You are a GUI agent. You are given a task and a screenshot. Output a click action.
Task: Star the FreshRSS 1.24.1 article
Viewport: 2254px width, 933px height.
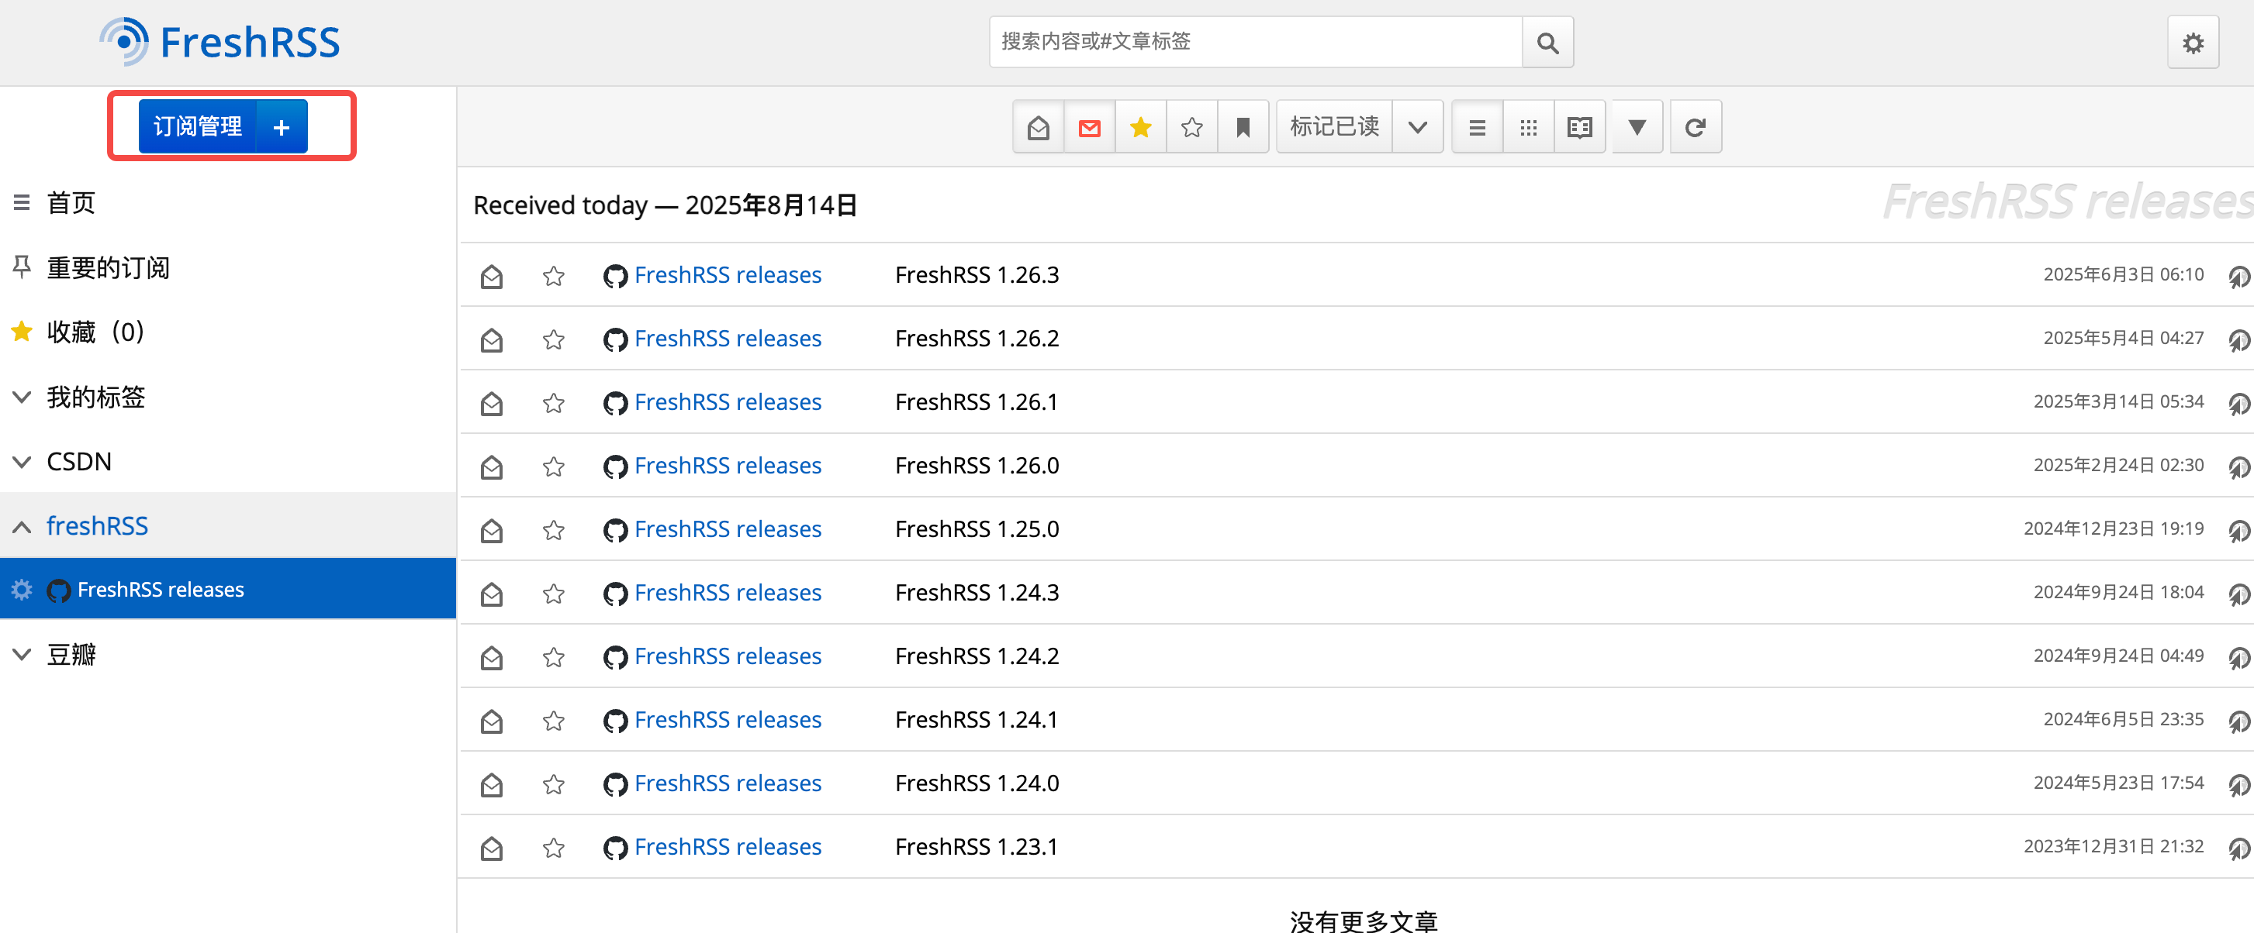pyautogui.click(x=553, y=721)
